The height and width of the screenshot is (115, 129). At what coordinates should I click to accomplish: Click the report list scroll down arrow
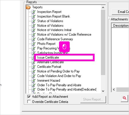point(103,91)
